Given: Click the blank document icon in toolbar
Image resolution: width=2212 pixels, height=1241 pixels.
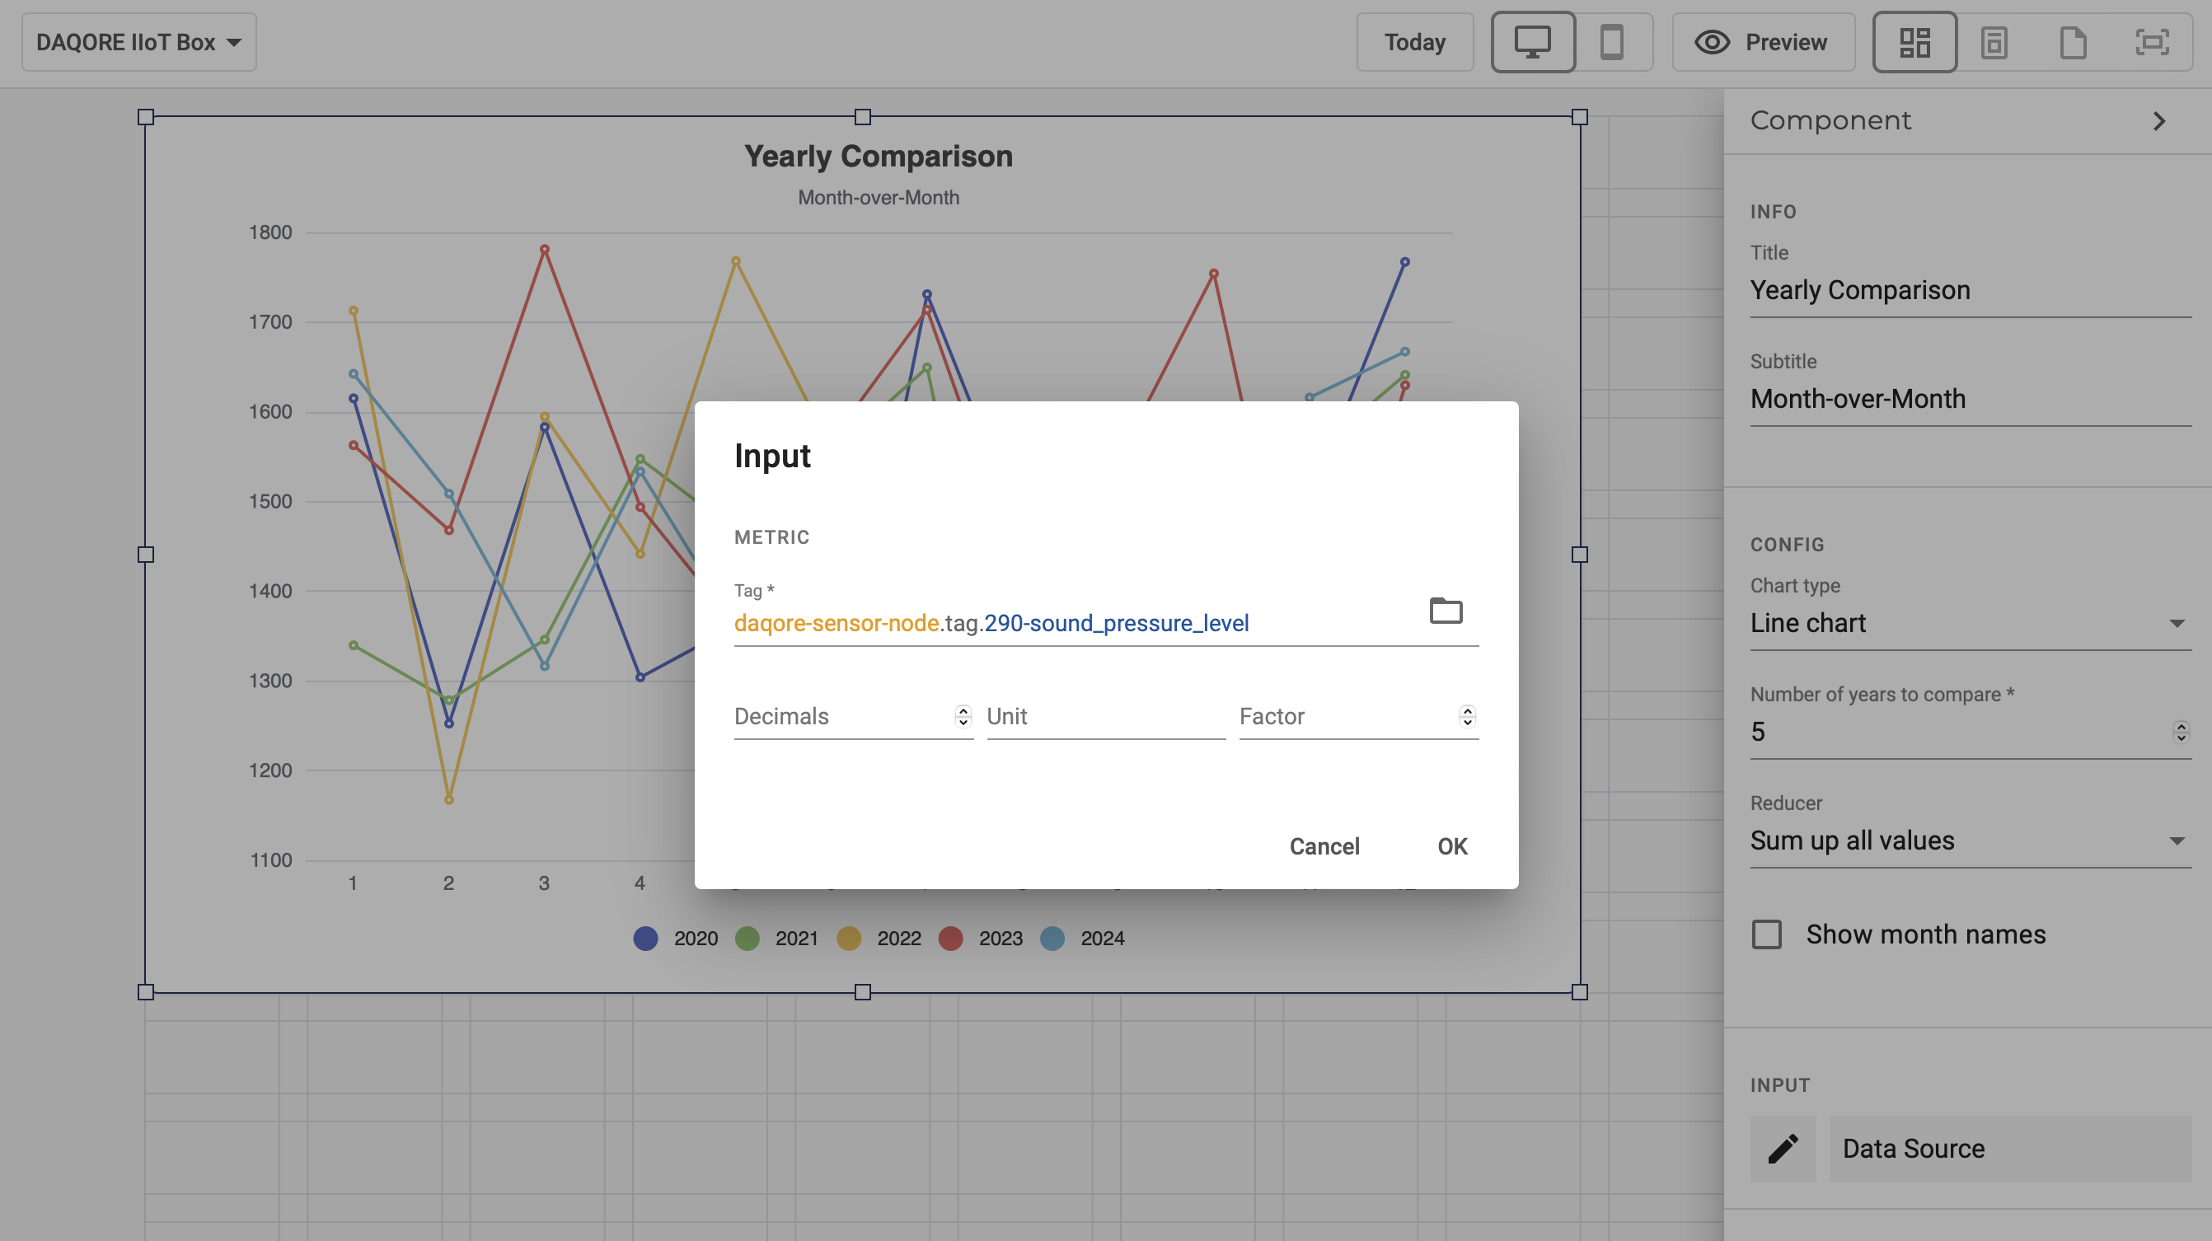Looking at the screenshot, I should 2072,42.
